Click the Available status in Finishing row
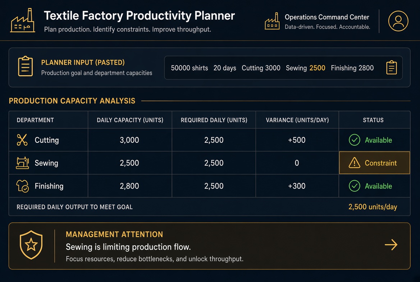This screenshot has height=282, width=420. 378,186
